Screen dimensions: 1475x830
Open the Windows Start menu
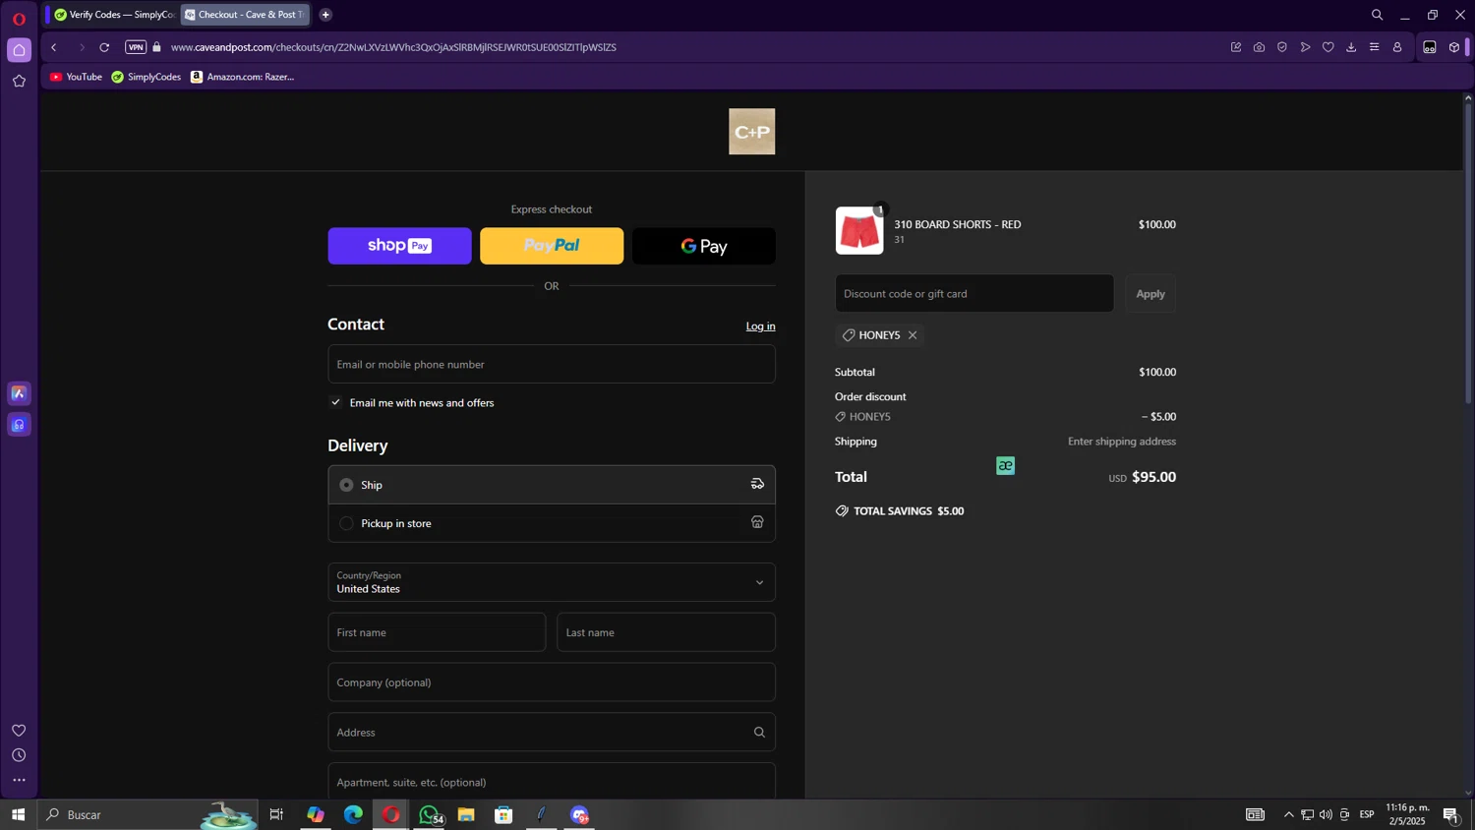pyautogui.click(x=18, y=814)
